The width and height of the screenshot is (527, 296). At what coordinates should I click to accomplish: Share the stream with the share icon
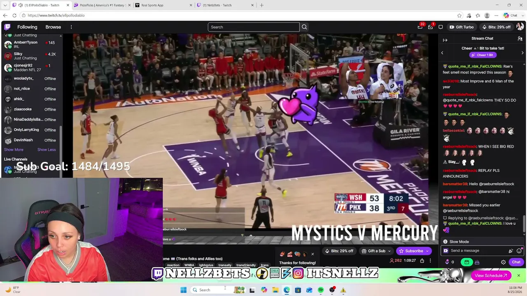[422, 261]
